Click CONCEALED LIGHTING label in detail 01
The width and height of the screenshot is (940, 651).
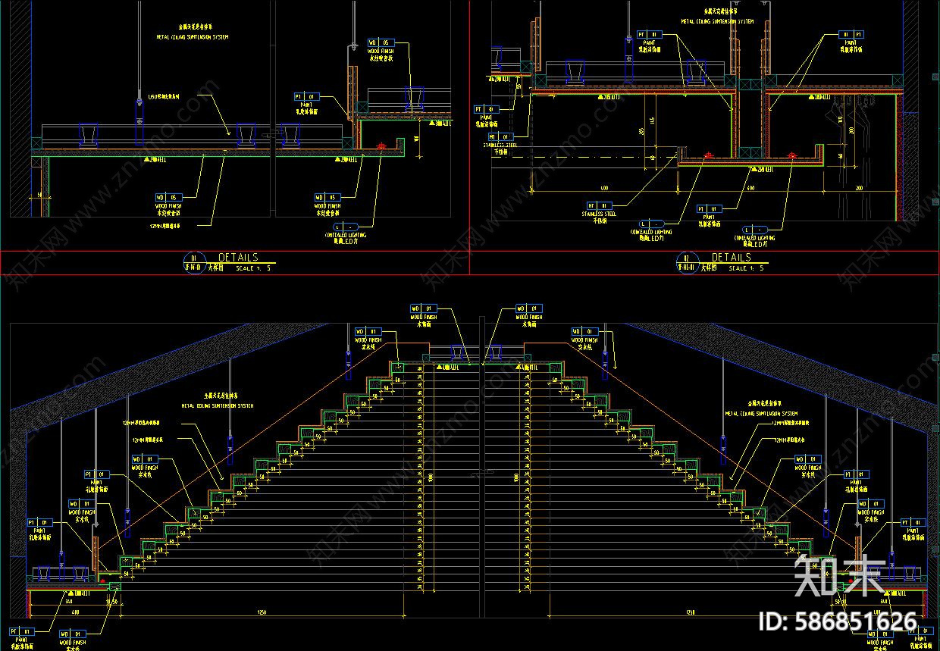346,236
